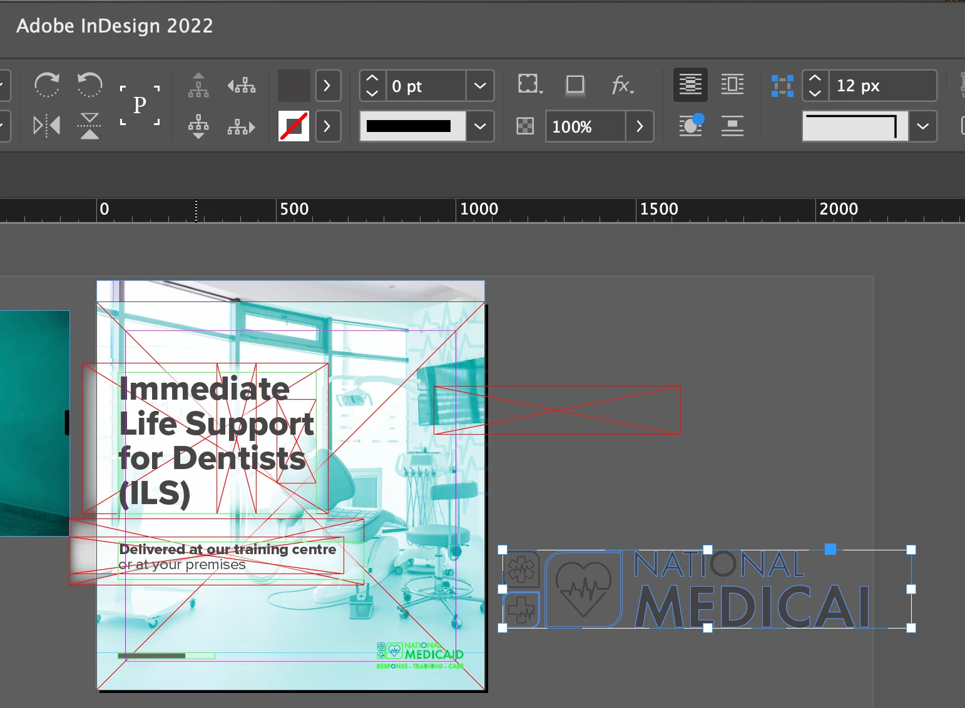Open the stroke weight dropdown
Image resolution: width=965 pixels, height=708 pixels.
pyautogui.click(x=480, y=86)
